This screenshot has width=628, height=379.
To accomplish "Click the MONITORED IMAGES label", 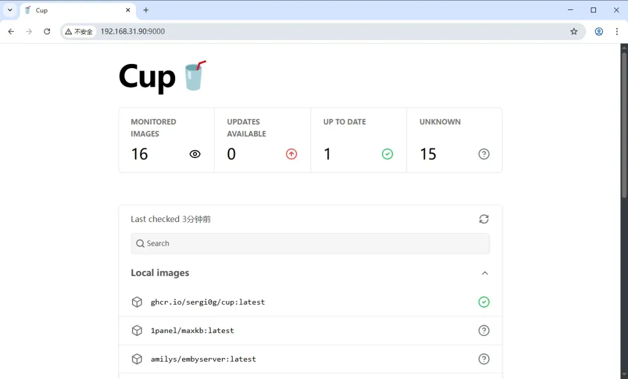I will pyautogui.click(x=154, y=128).
